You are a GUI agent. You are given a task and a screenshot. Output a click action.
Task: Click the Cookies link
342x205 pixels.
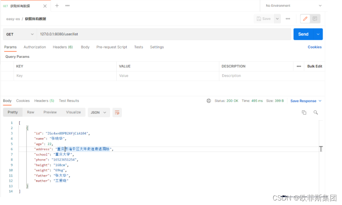[315, 47]
